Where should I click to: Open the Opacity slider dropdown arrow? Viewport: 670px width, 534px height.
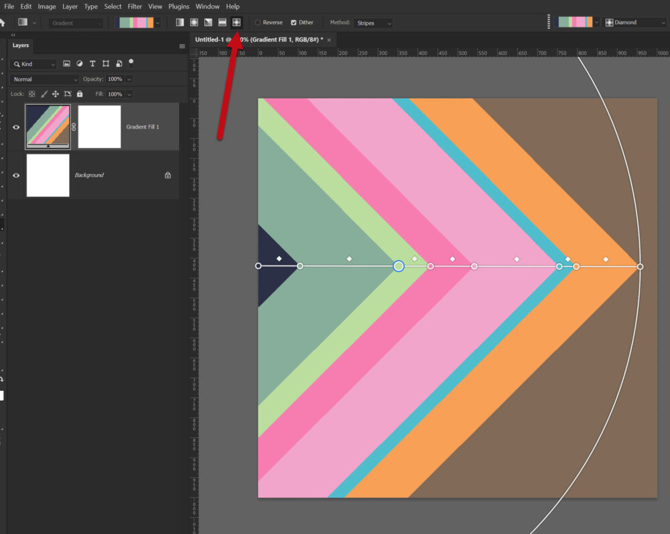129,79
